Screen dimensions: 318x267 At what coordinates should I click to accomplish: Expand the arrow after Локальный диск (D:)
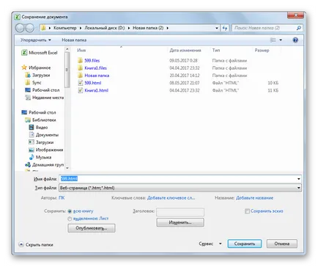[129, 28]
